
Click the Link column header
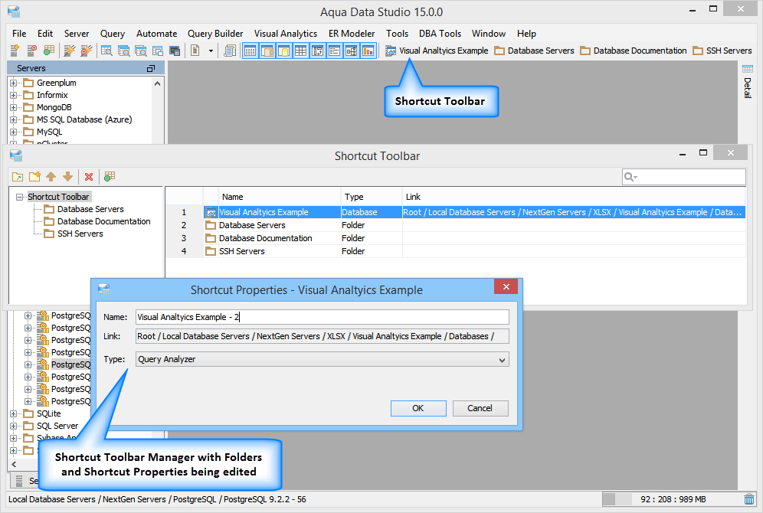pos(574,197)
